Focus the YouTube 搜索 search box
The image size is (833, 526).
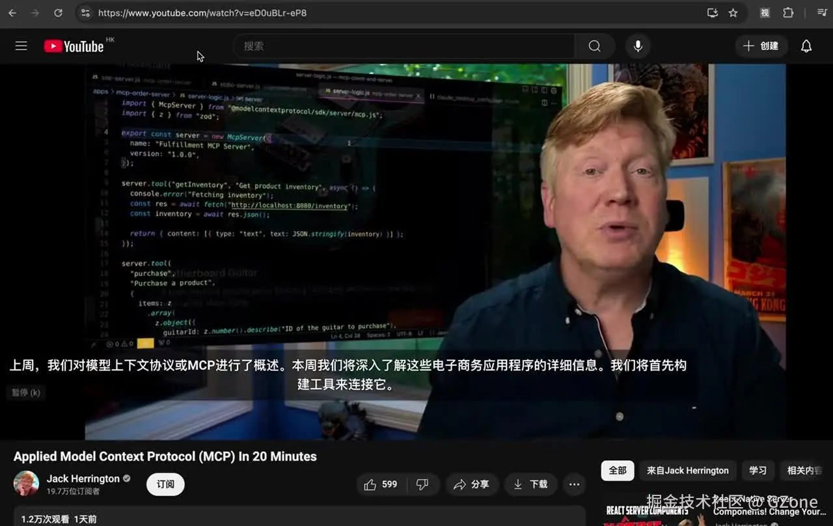click(403, 46)
